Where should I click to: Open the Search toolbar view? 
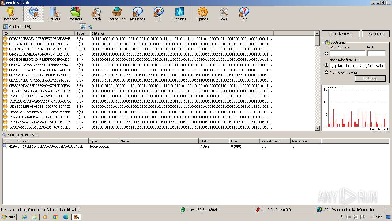point(96,14)
